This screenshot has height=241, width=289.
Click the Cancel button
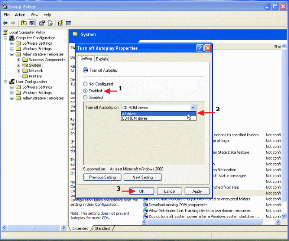click(169, 191)
